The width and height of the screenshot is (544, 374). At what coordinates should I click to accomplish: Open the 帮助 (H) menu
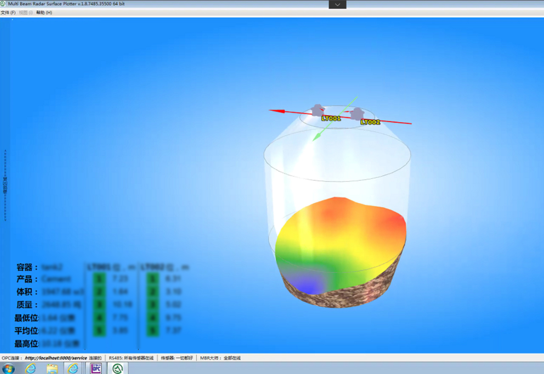point(44,13)
